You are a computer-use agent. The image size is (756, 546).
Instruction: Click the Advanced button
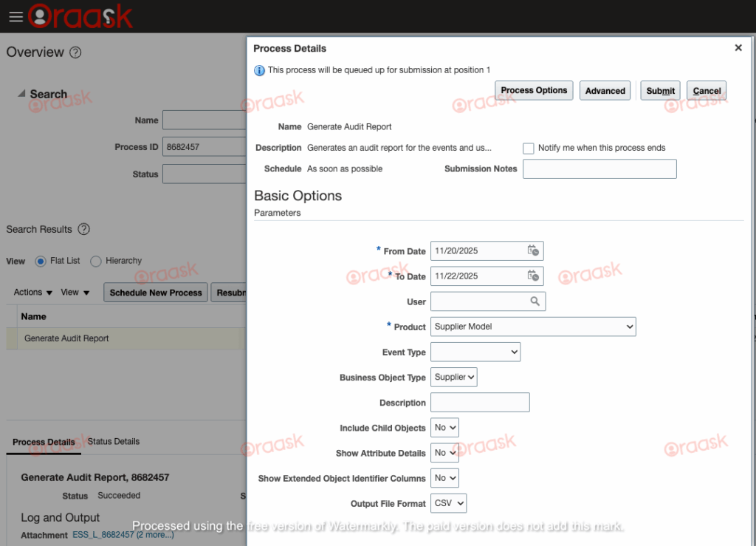coord(605,91)
